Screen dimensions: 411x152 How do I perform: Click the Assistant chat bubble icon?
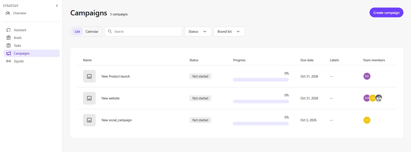(x=8, y=30)
